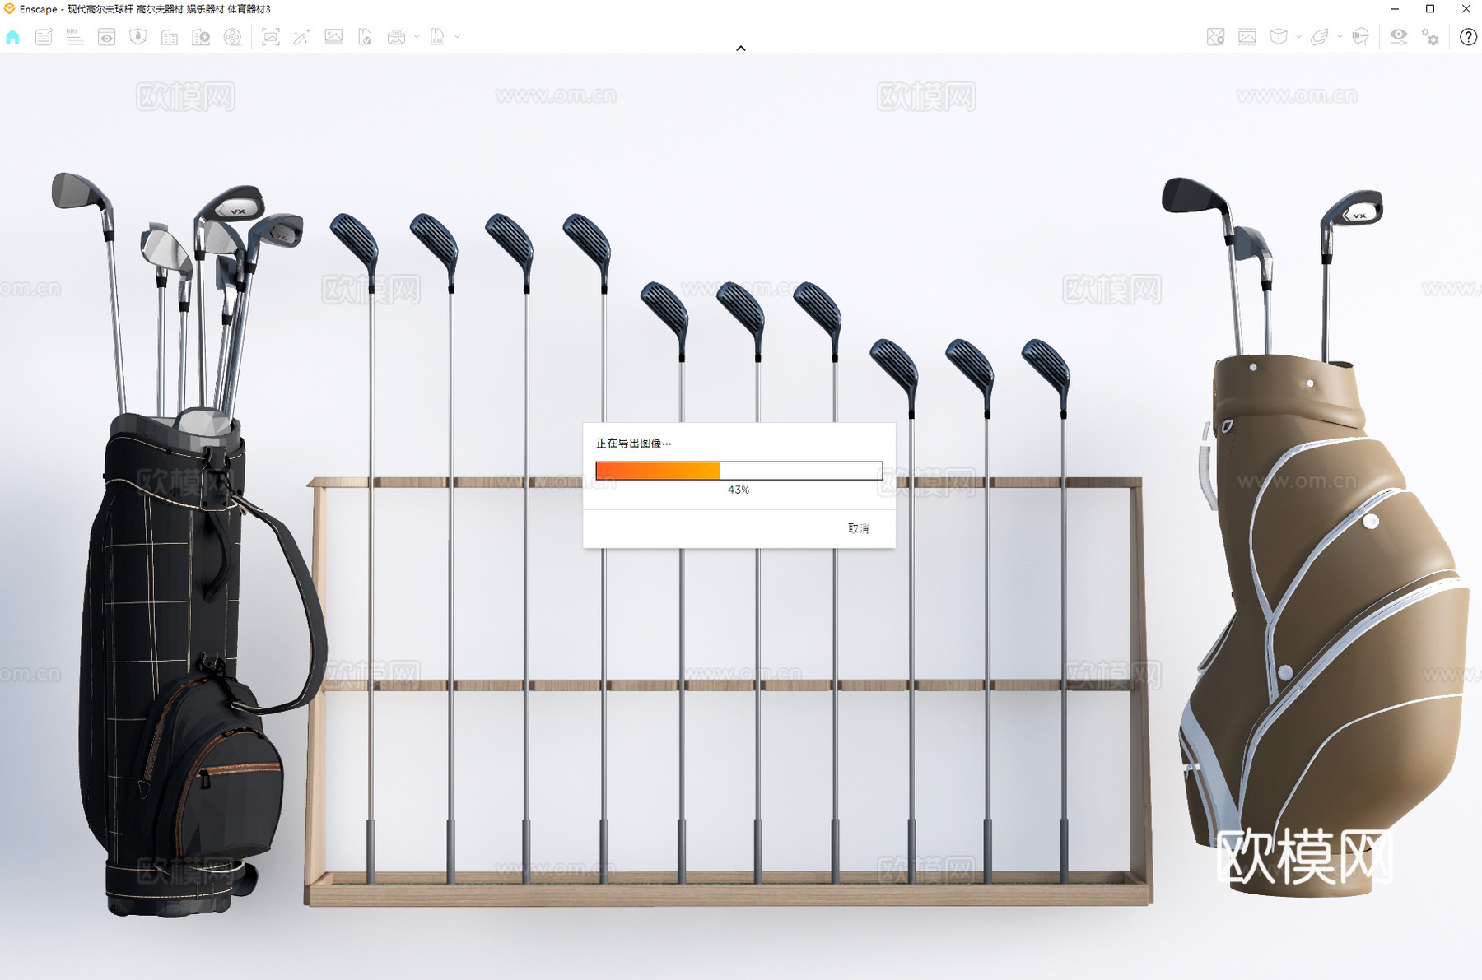This screenshot has height=980, width=1482.
Task: Click the Enscape home icon
Action: 12,37
